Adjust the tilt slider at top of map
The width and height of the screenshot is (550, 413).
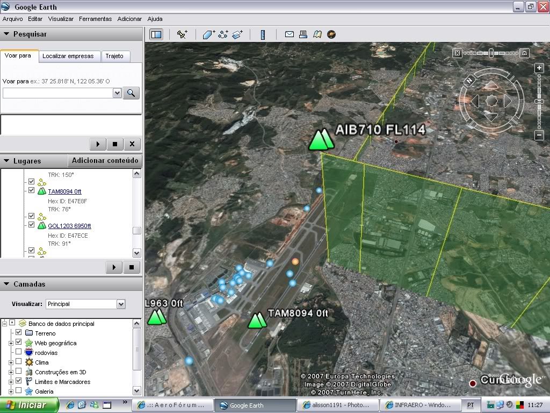[x=491, y=53]
